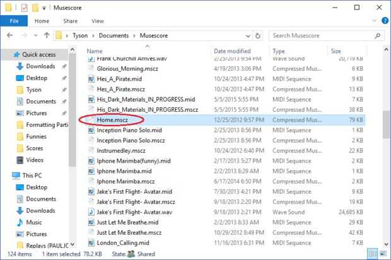Sort by the Size column header
Image resolution: width=391 pixels, height=260 pixels.
pyautogui.click(x=336, y=51)
